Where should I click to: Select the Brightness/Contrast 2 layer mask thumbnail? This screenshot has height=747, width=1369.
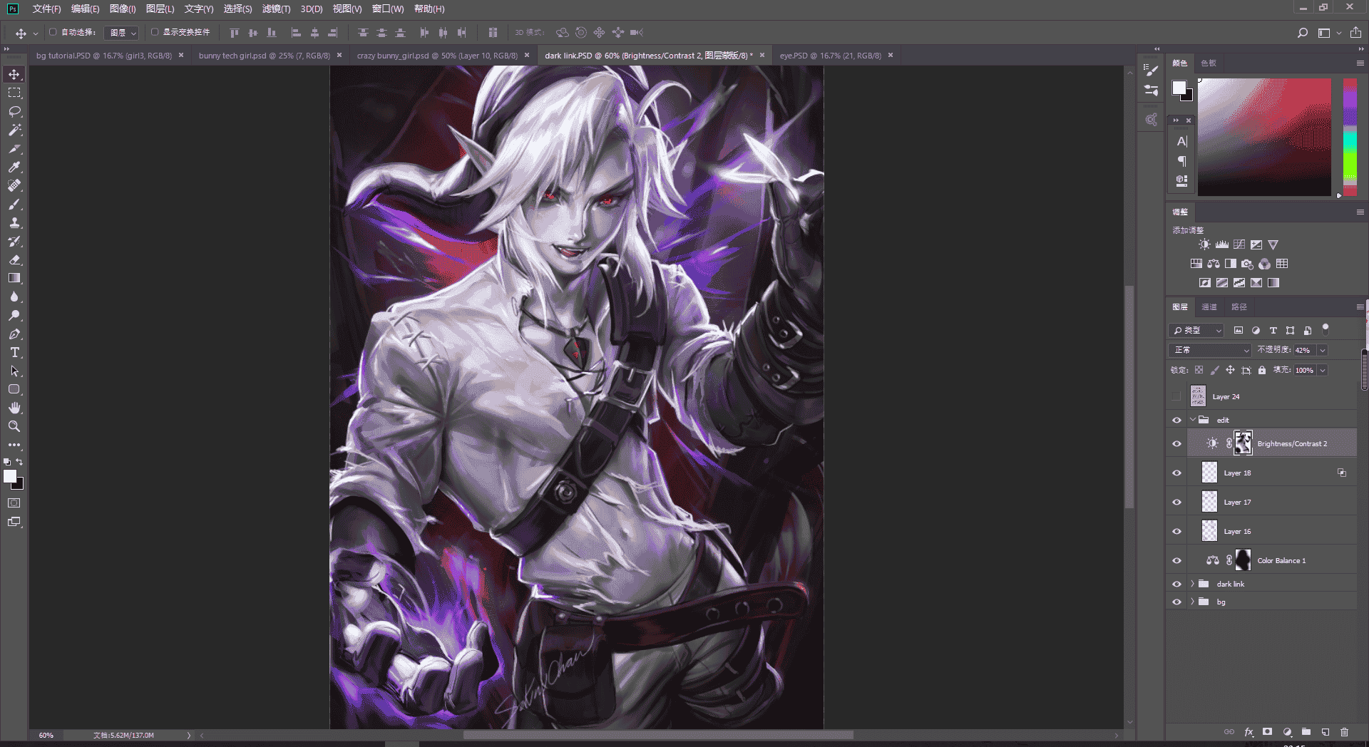coord(1243,443)
